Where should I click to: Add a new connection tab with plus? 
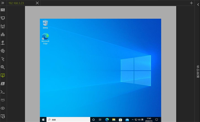click(x=191, y=3)
